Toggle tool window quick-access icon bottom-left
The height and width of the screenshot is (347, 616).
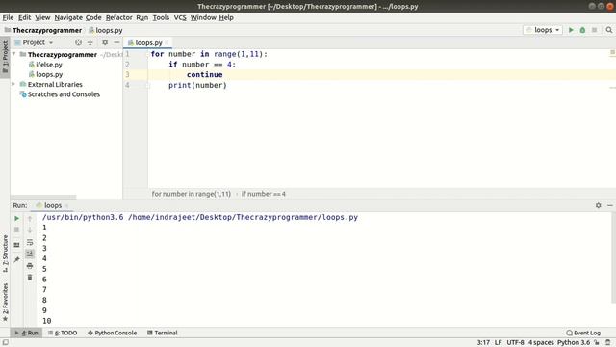[x=5, y=343]
